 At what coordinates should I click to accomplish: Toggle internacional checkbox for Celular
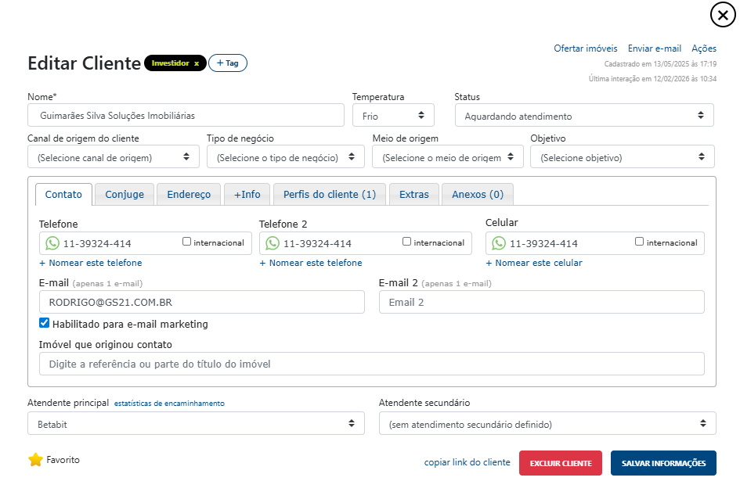[x=640, y=242]
